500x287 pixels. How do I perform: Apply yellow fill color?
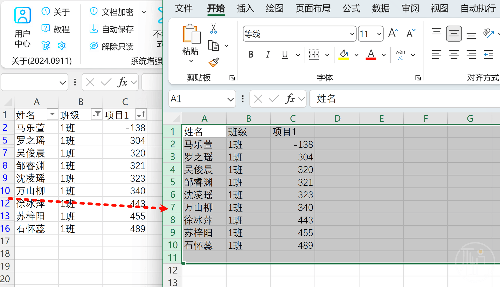pos(344,55)
